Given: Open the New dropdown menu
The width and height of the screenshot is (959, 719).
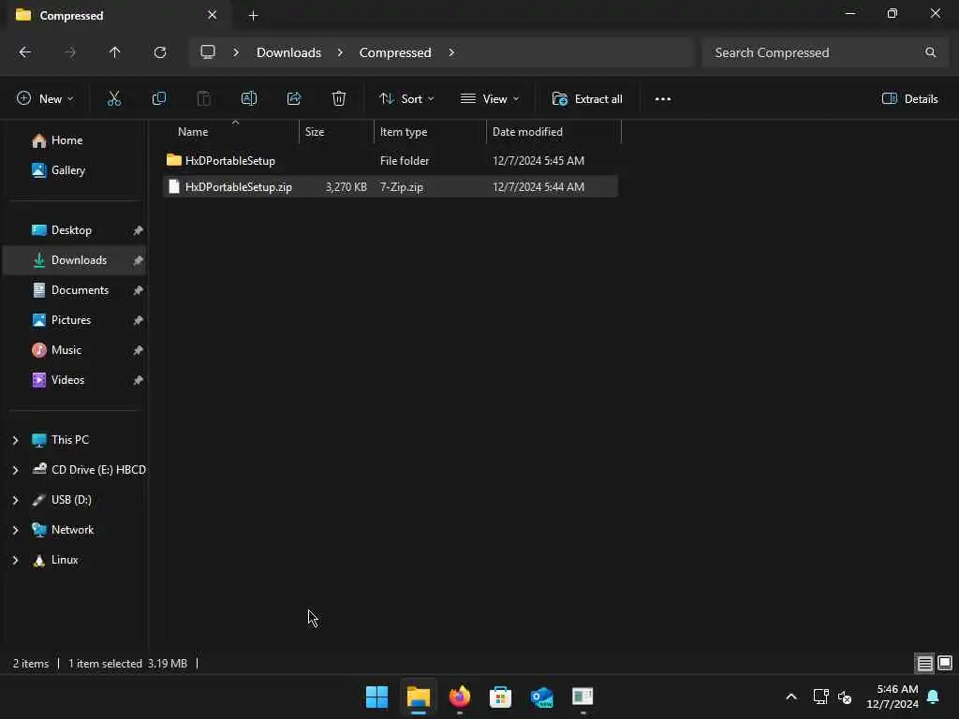Looking at the screenshot, I should [45, 99].
